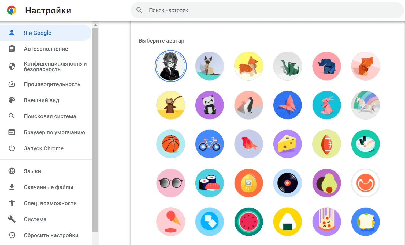
Task: Pick the avocado avatar
Action: tap(327, 183)
